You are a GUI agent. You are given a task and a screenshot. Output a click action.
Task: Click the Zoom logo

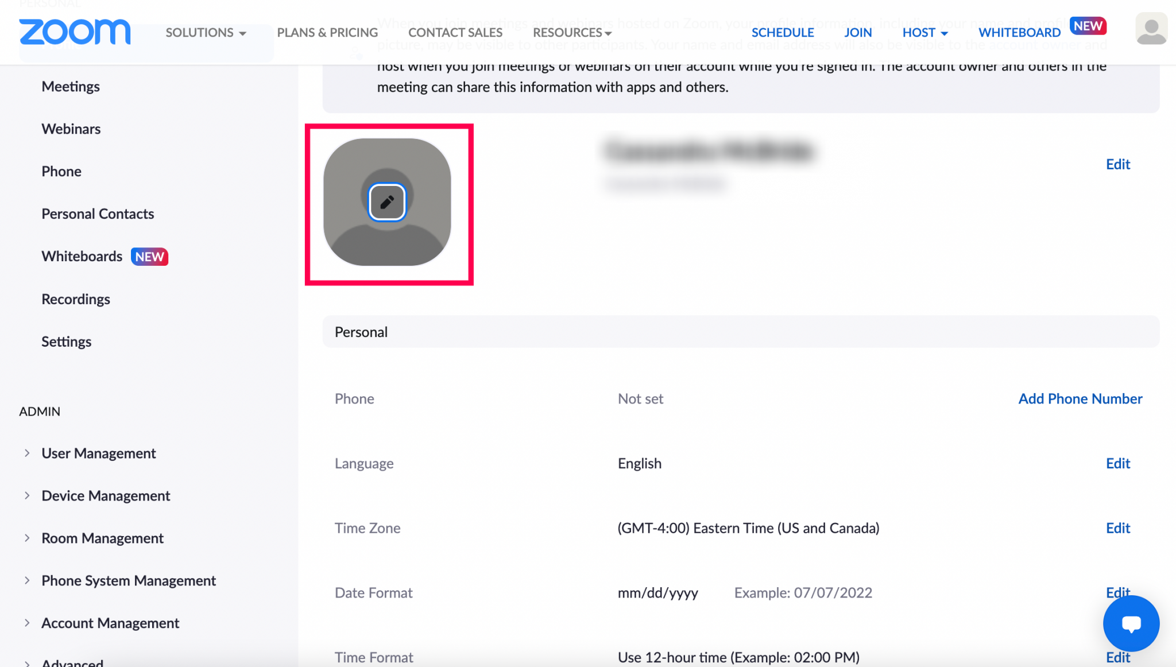pyautogui.click(x=75, y=32)
